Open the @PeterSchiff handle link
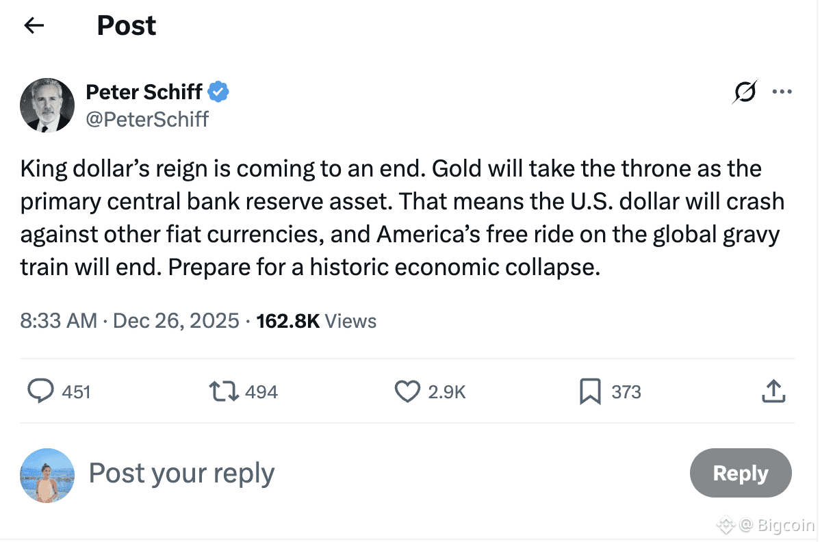 [x=147, y=119]
